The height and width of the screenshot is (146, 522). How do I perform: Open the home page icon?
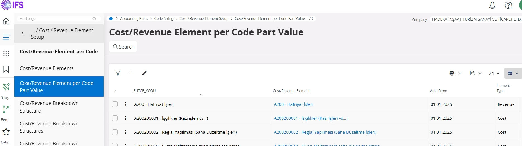[x=6, y=21]
